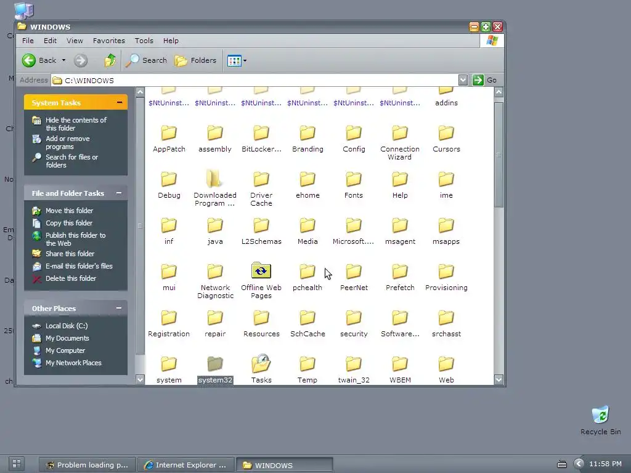Open the Recycle Bin desktop icon
The width and height of the screenshot is (631, 473).
point(600,415)
